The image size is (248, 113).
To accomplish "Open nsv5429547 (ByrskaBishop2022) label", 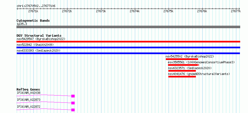I will [41, 39].
